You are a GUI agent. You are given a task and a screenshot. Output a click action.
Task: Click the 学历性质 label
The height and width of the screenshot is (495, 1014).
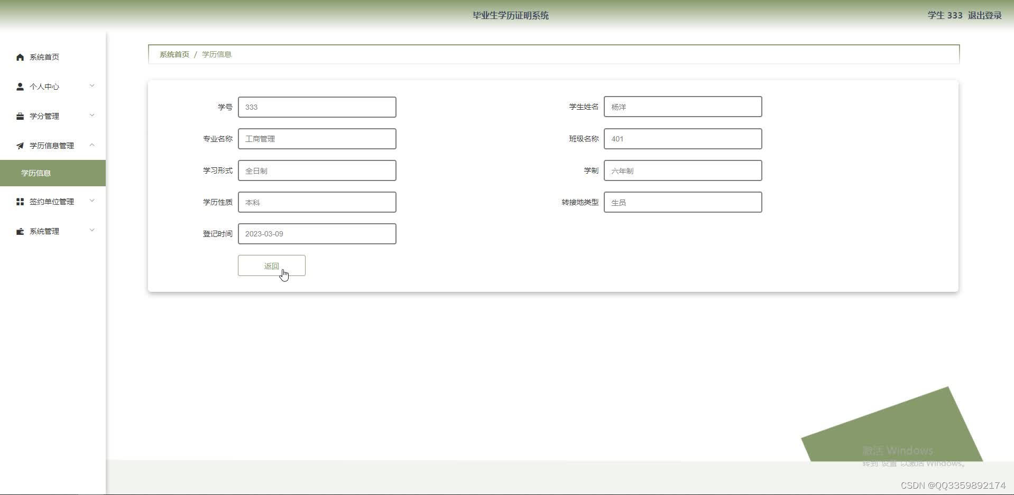click(218, 202)
